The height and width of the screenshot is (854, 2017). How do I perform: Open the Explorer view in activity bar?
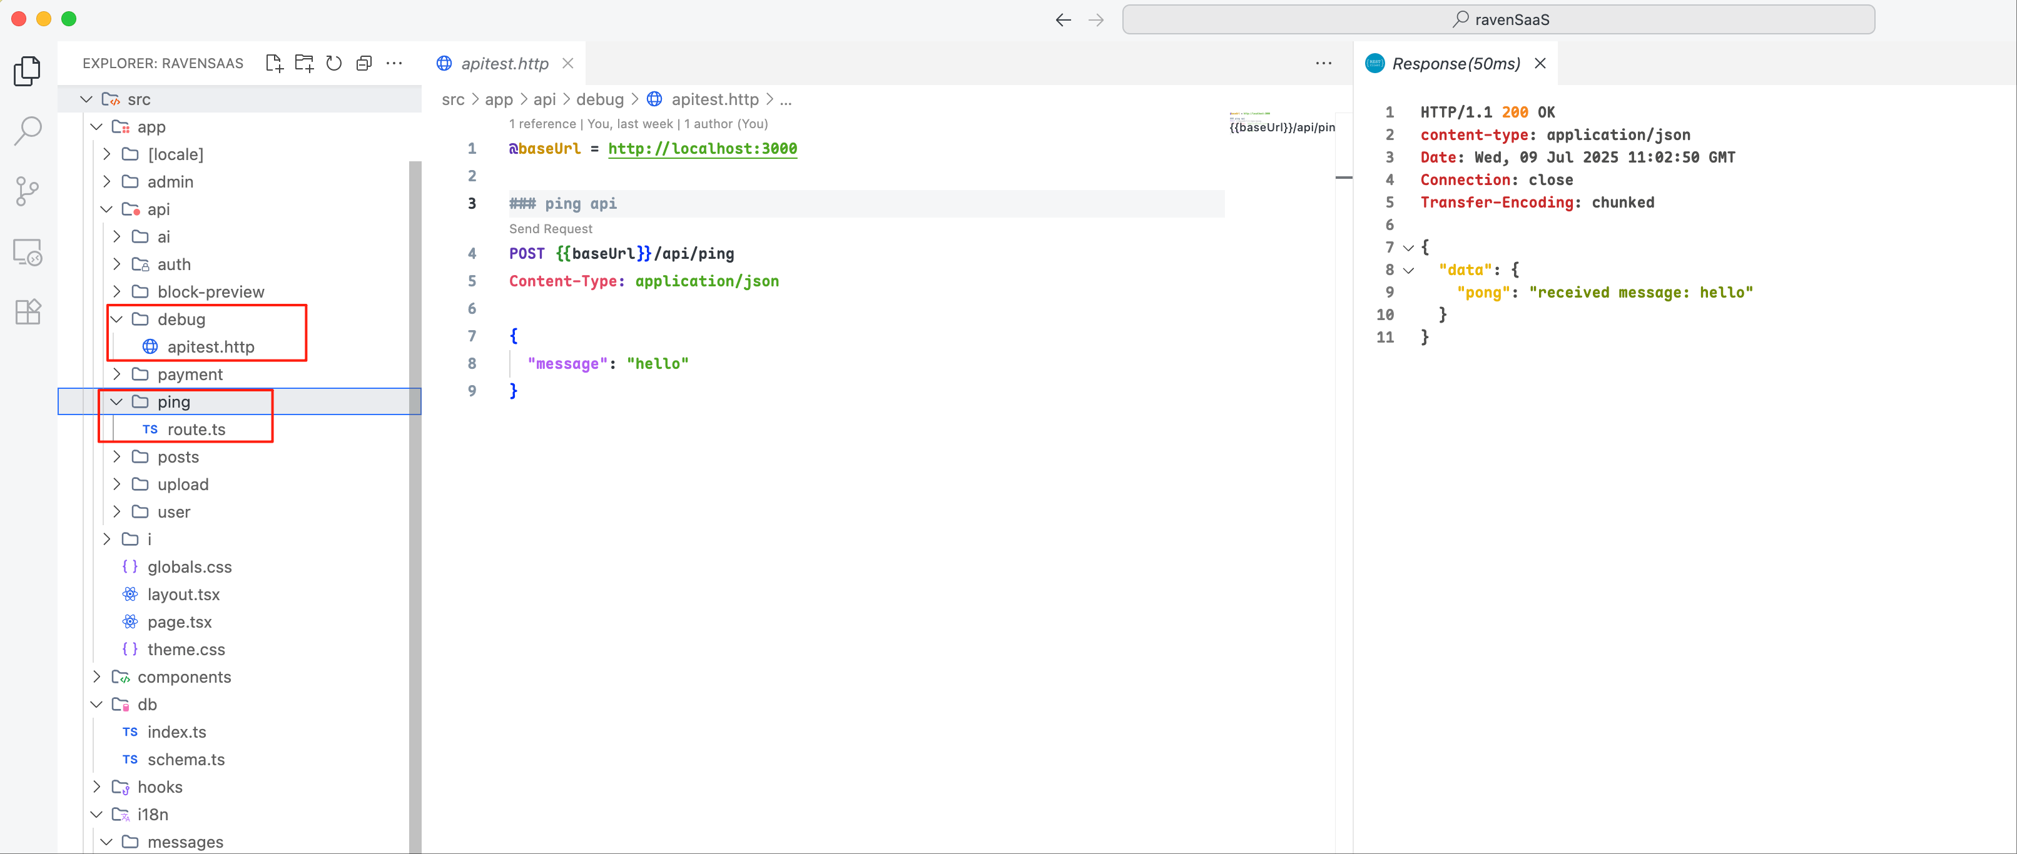pyautogui.click(x=28, y=71)
